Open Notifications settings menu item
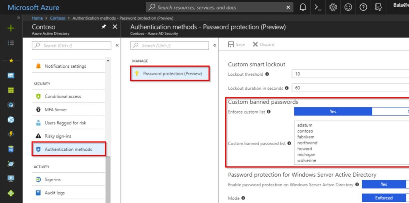The height and width of the screenshot is (203, 409). 68,66
